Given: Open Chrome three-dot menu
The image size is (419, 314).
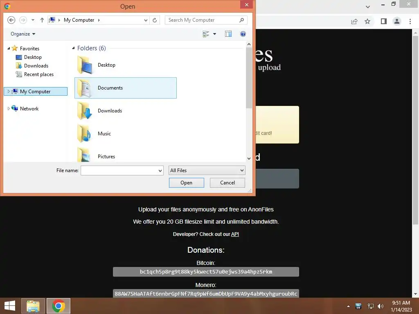Looking at the screenshot, I should [410, 21].
